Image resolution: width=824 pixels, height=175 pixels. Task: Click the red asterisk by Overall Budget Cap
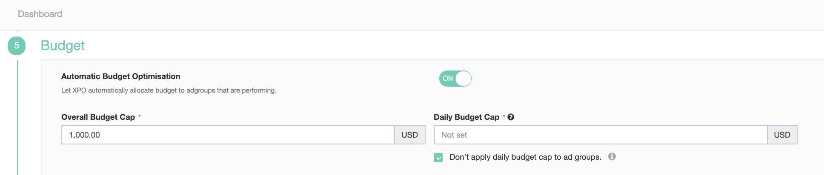point(140,116)
